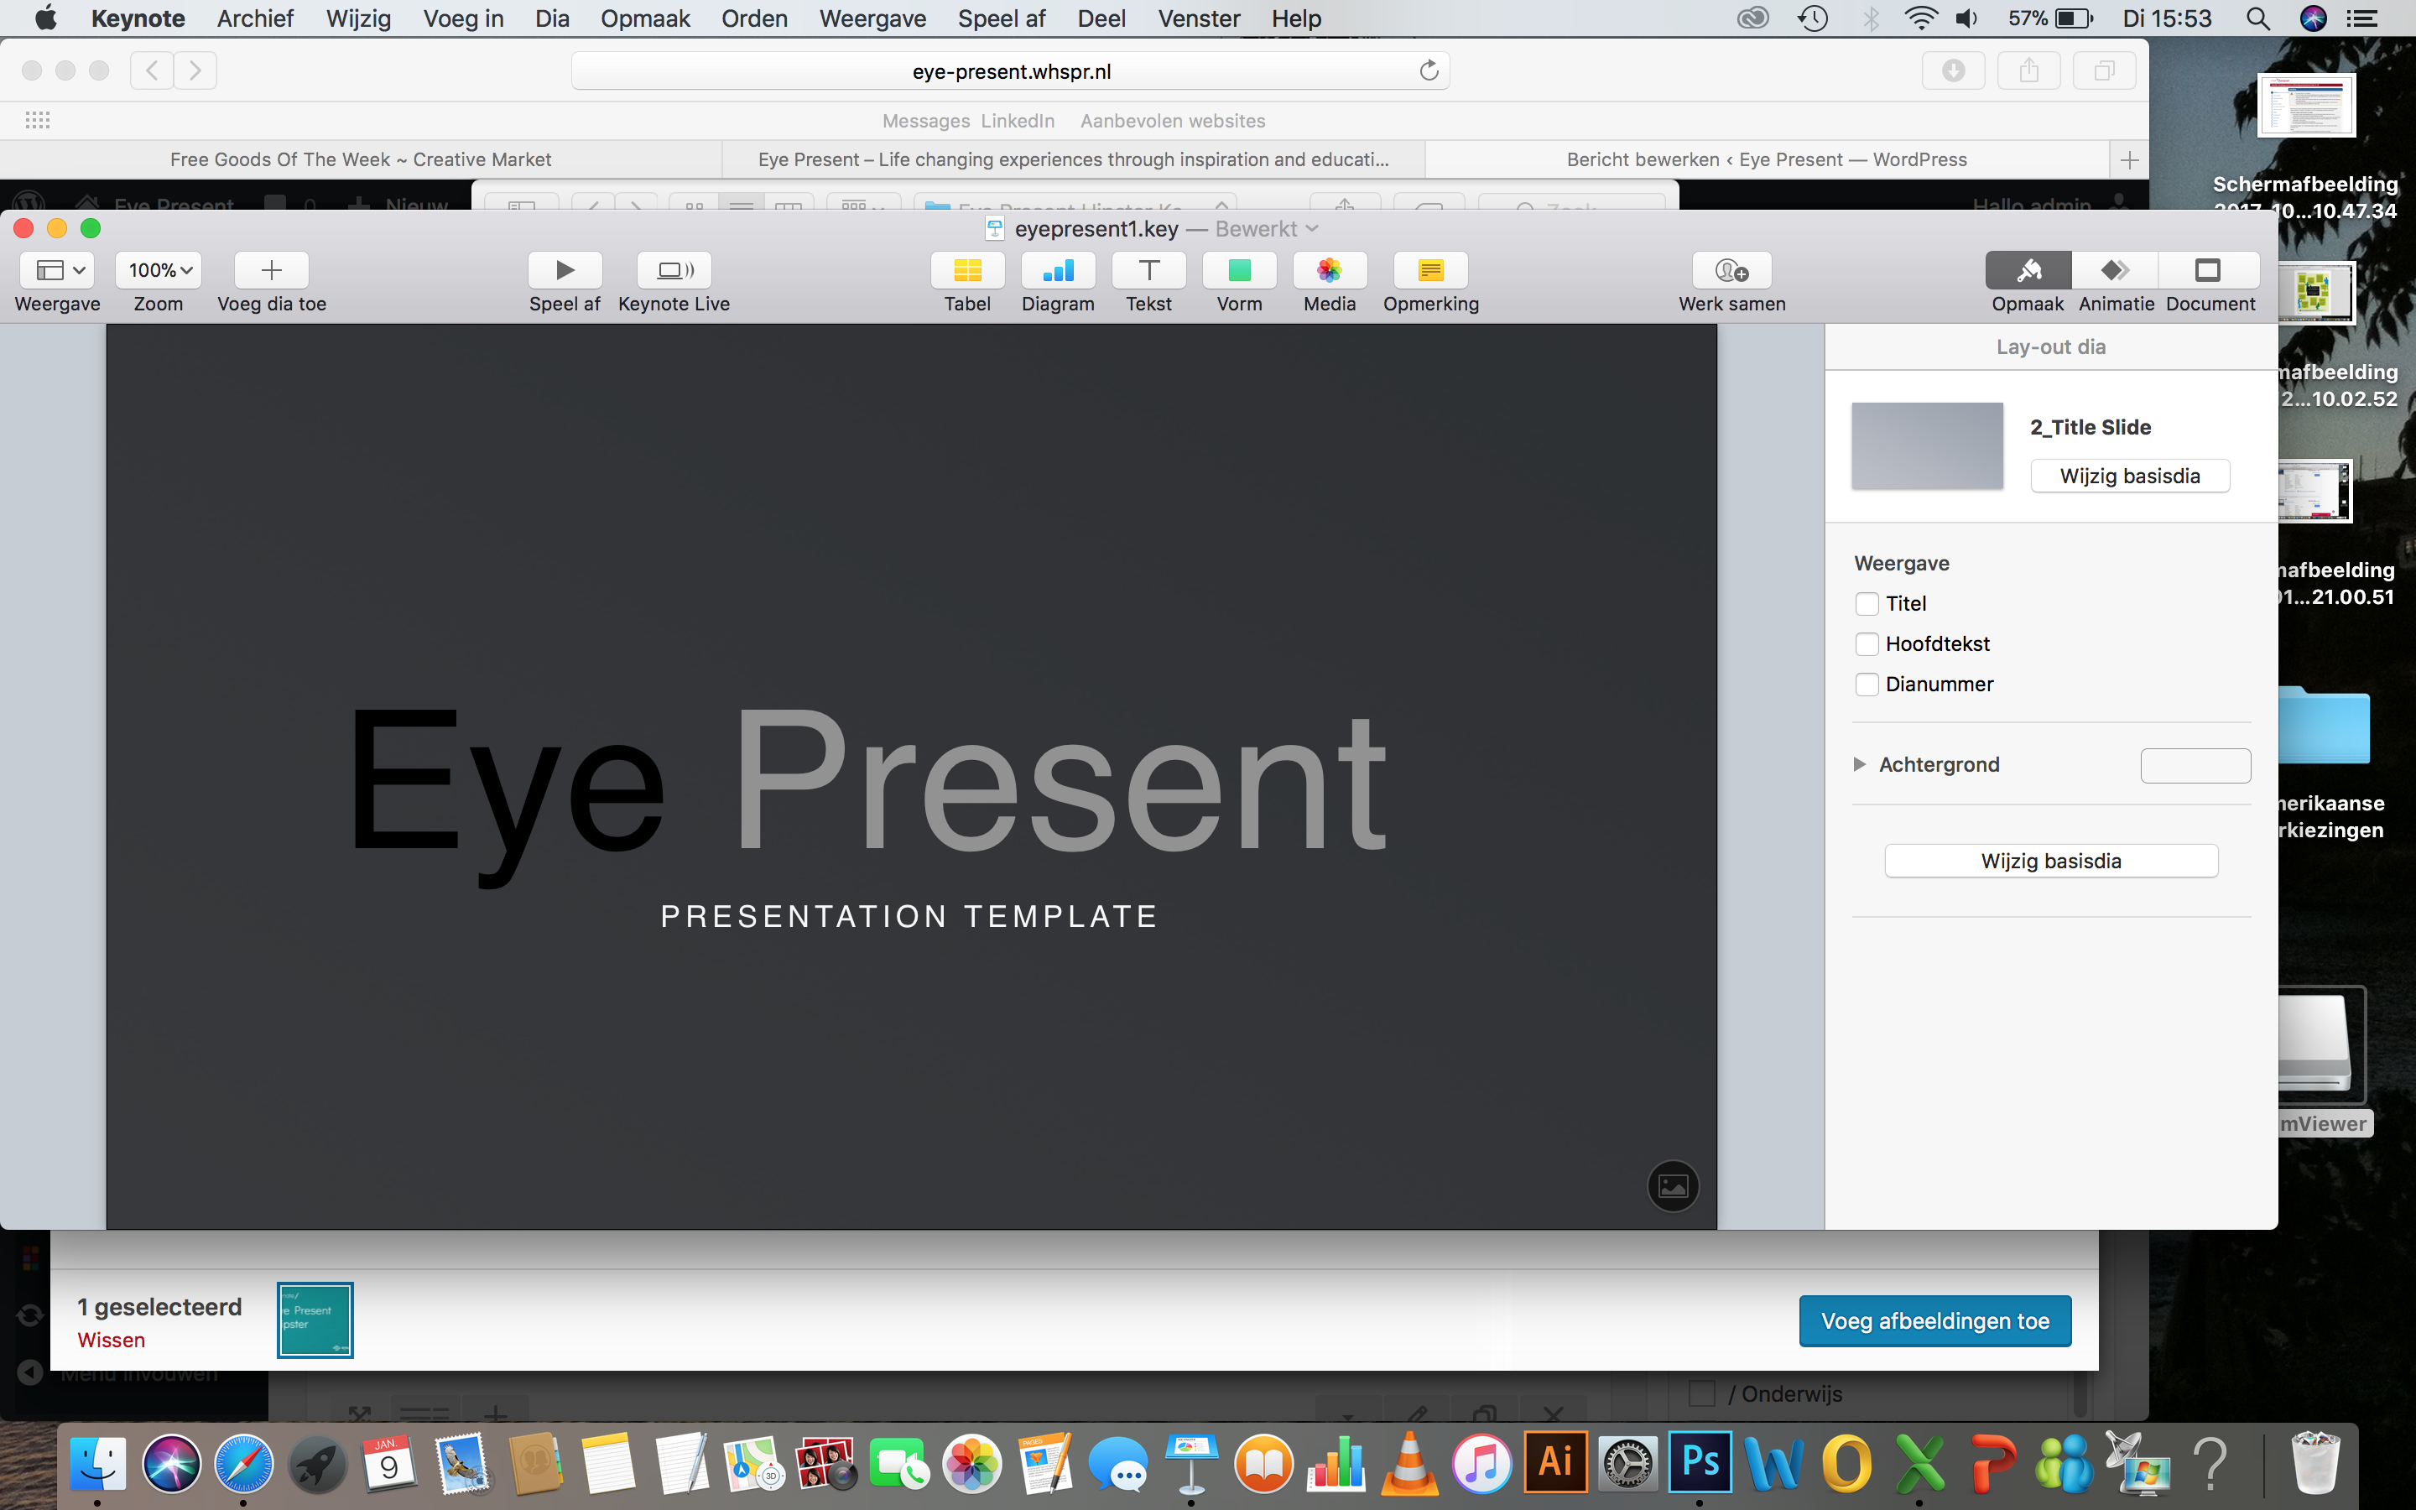Enable the Hoofdtekst checkbox
This screenshot has height=1510, width=2416.
[x=1866, y=644]
